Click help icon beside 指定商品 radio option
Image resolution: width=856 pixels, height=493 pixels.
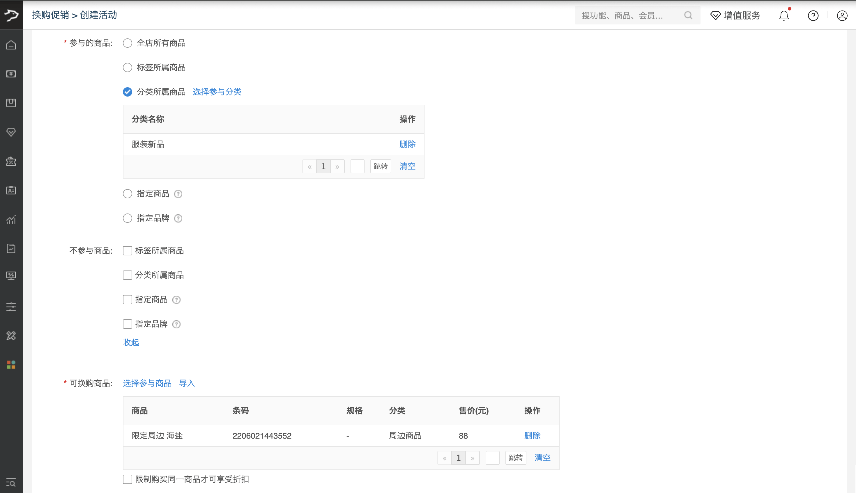click(178, 194)
